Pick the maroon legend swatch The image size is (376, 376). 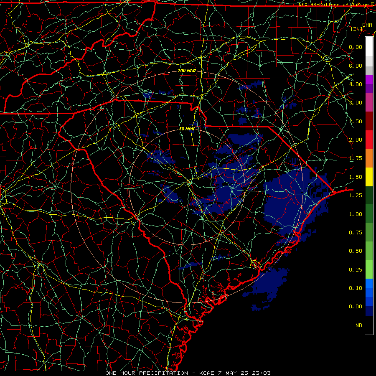(x=369, y=121)
